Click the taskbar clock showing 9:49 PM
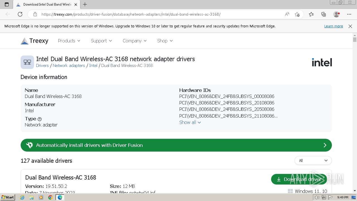 coord(342,197)
